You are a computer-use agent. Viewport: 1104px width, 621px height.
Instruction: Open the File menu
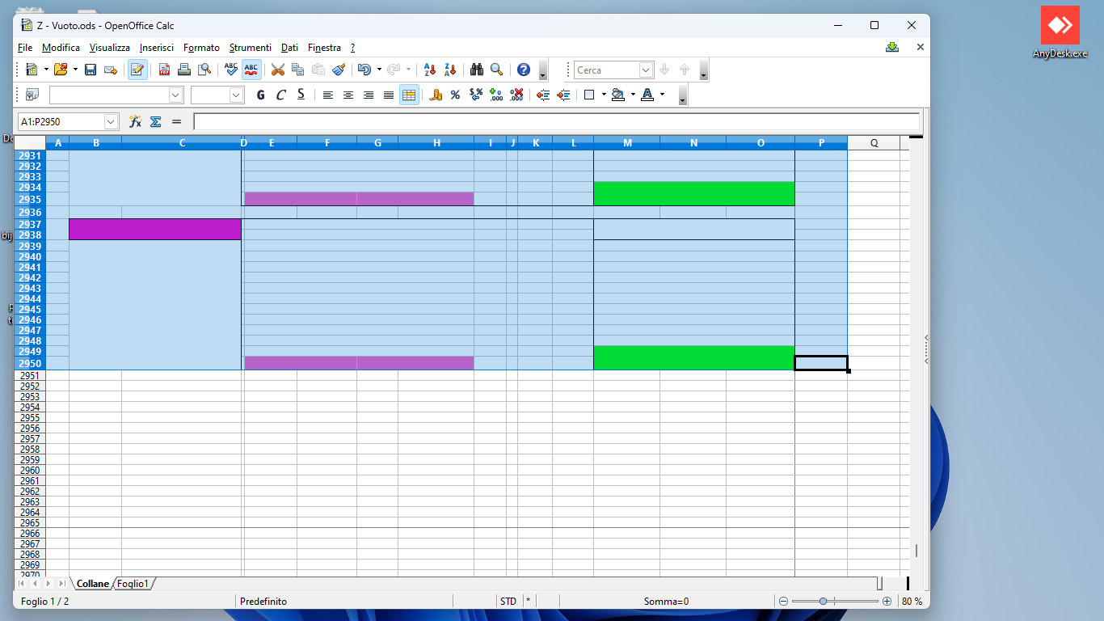[x=25, y=48]
